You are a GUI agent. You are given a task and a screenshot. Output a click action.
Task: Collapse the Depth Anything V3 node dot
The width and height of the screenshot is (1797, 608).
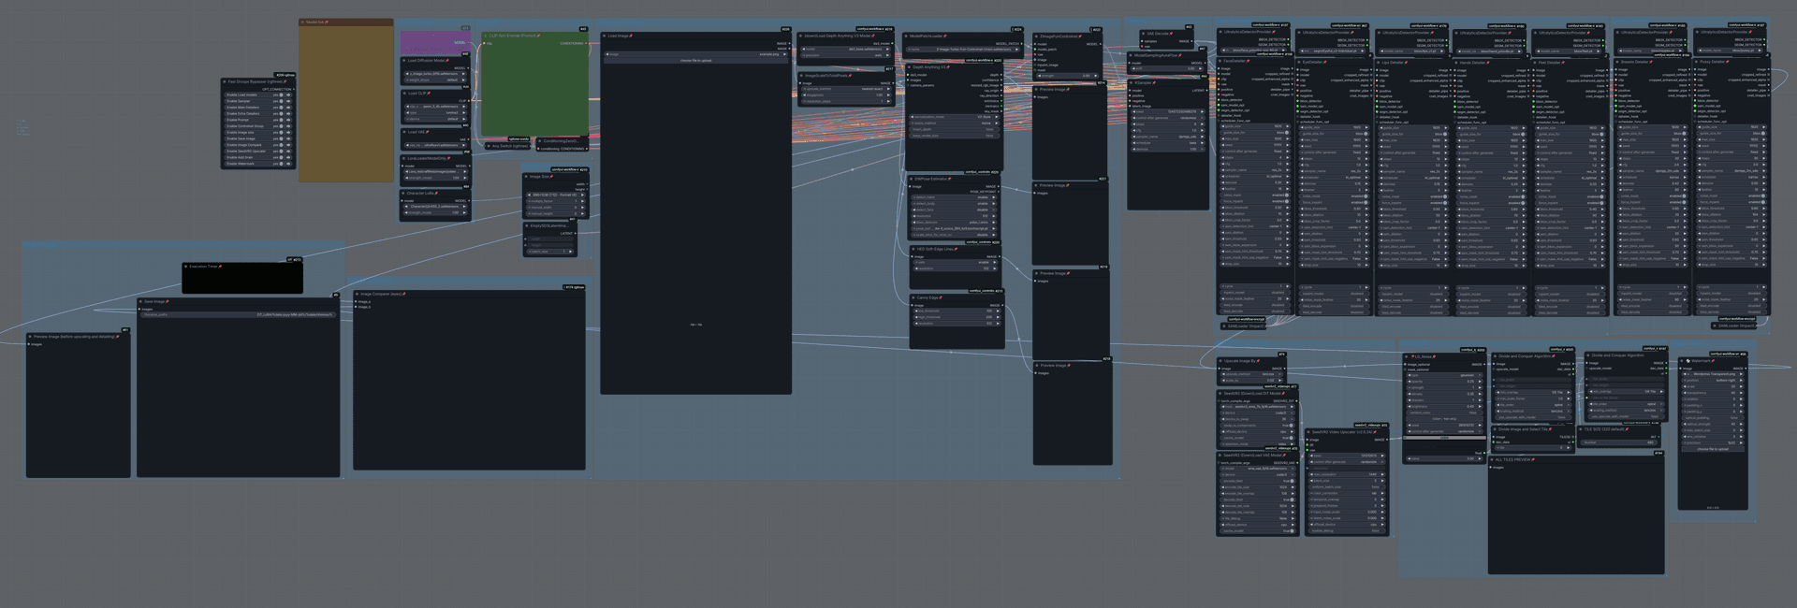(911, 67)
